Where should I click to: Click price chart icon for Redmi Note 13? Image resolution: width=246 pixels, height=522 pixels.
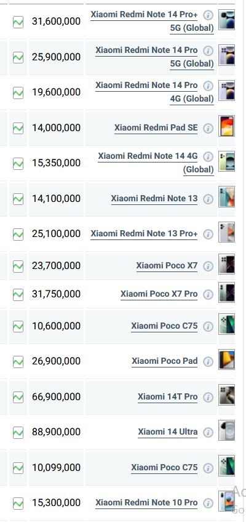18,199
